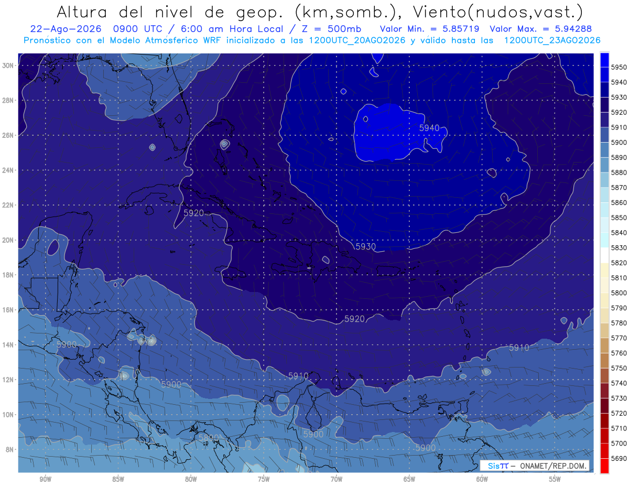Screen dimensions: 629x486
Task: Click pale yellow swatch between 5820 and 5810
Action: click(x=604, y=269)
